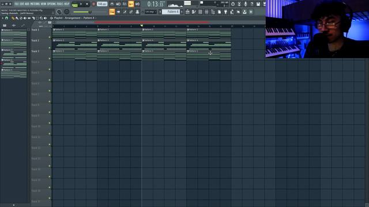
Task: Click the Record button
Action: click(93, 4)
